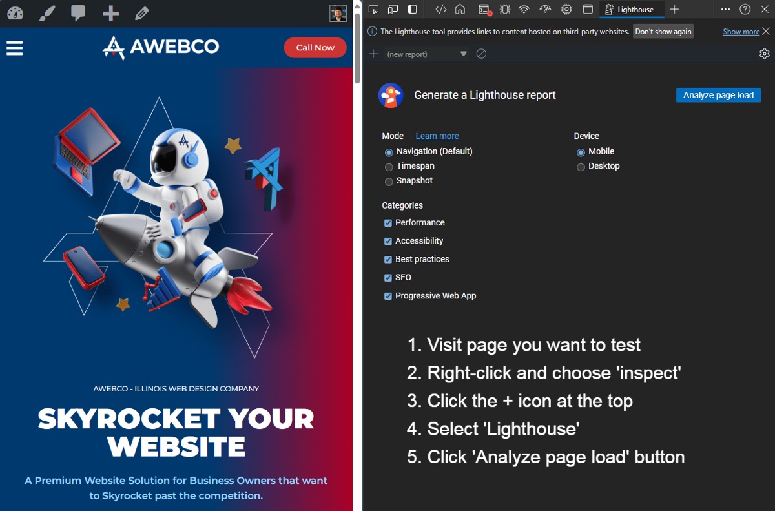This screenshot has height=511, width=775.
Task: Click the plus icon to add more tools
Action: 674,9
